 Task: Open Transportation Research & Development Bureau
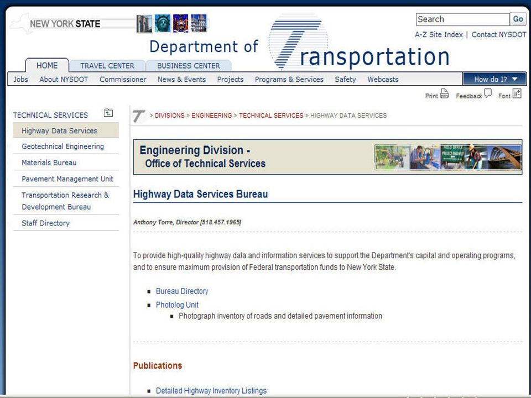66,201
